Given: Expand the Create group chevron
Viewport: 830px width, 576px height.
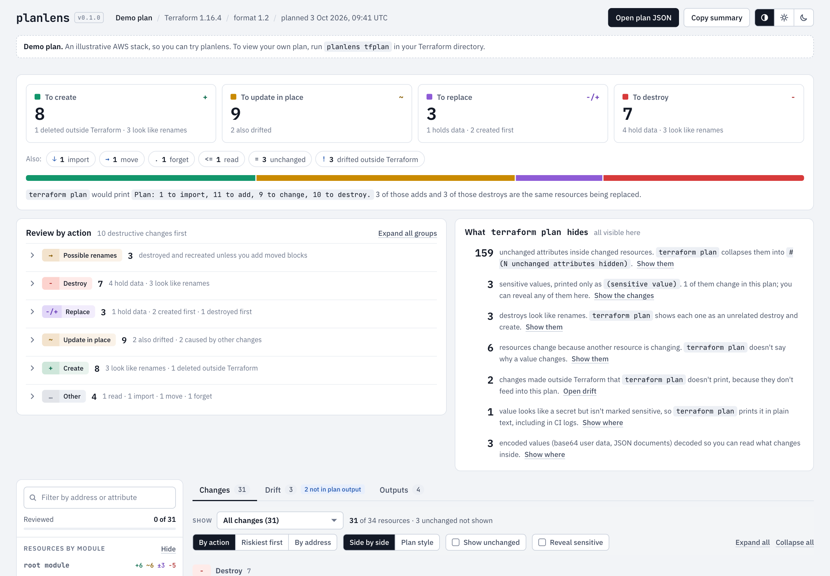Looking at the screenshot, I should click(x=32, y=368).
